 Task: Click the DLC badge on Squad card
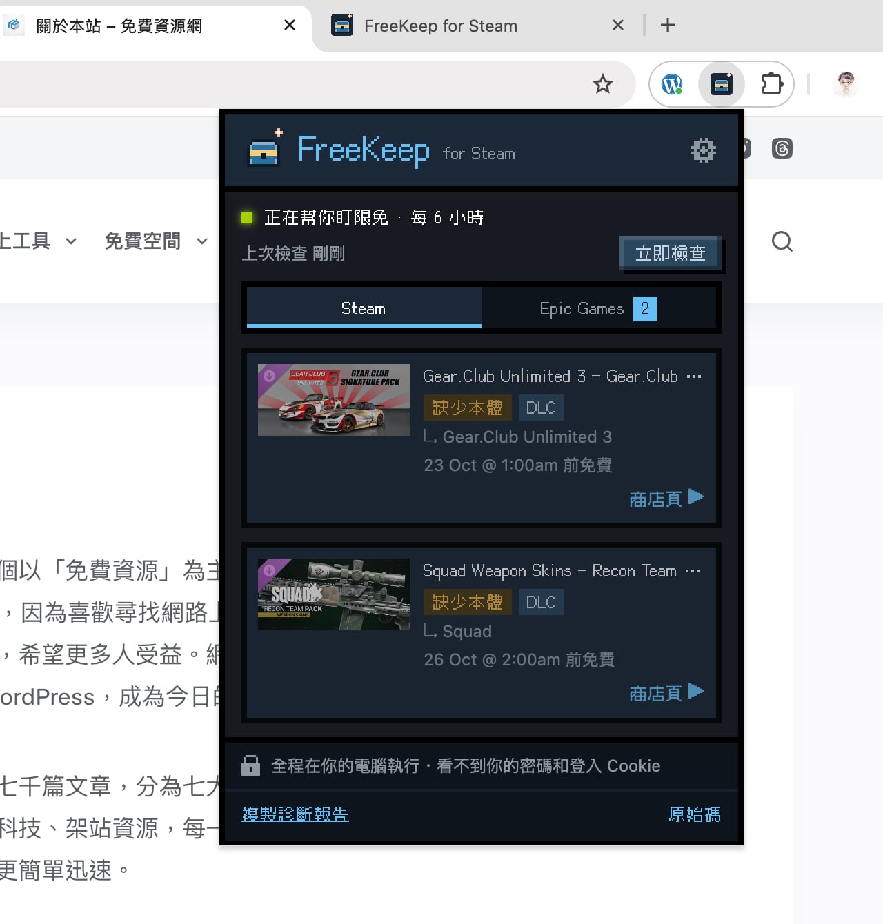[x=541, y=602]
